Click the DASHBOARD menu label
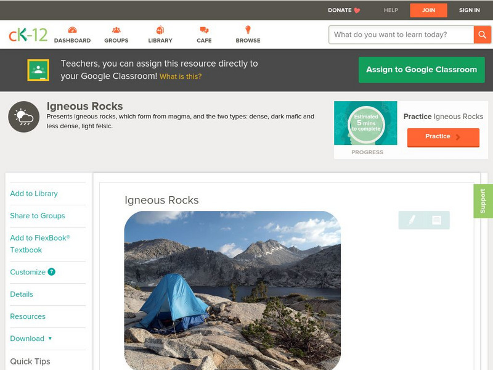 coord(72,41)
